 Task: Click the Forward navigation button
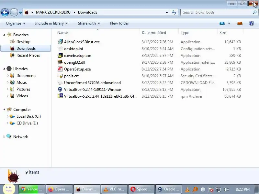14,12
